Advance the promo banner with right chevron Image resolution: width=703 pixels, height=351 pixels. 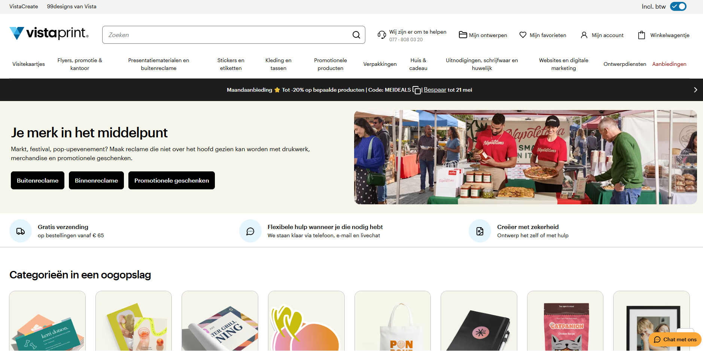click(x=696, y=90)
